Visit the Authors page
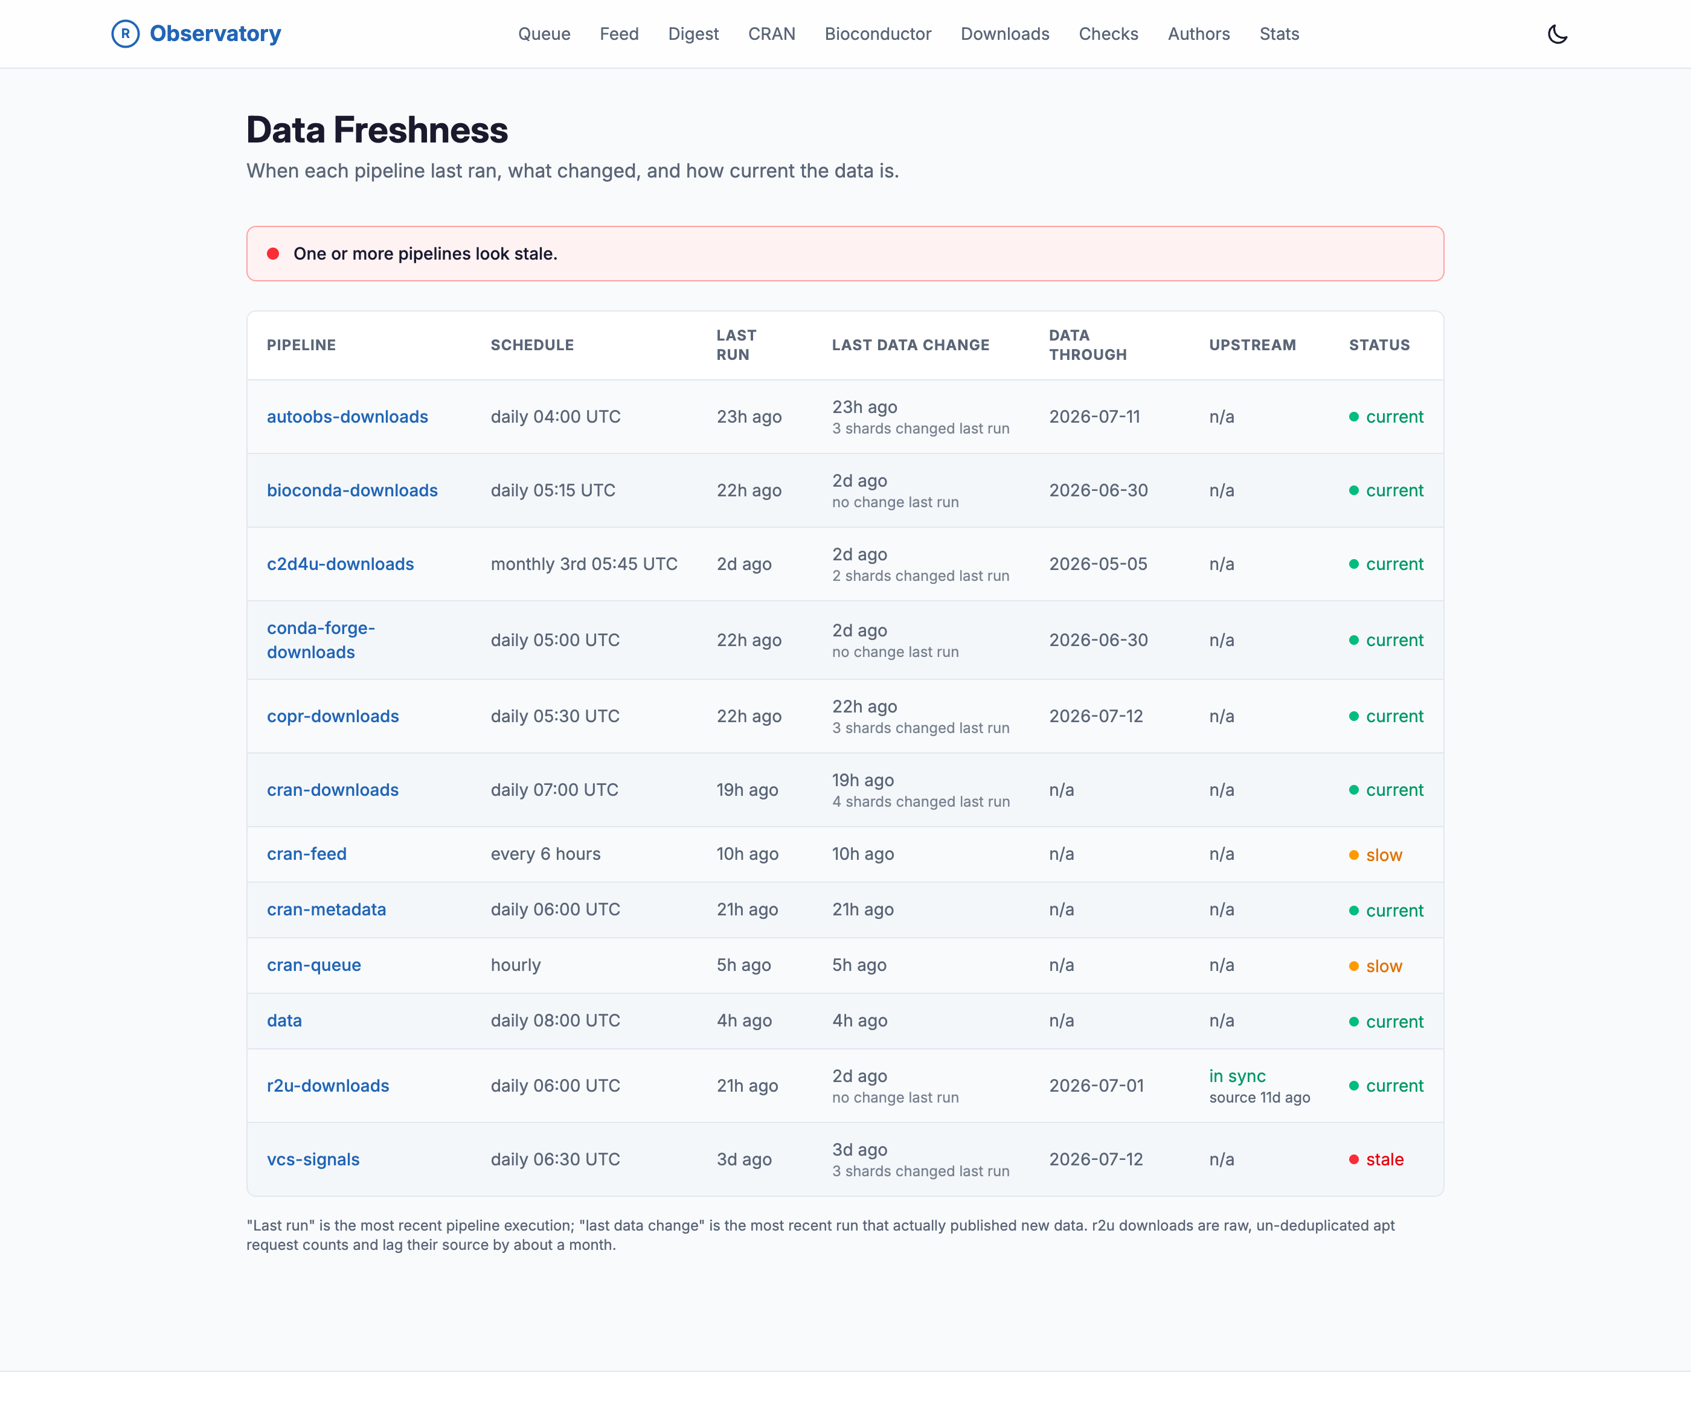The width and height of the screenshot is (1691, 1425). tap(1198, 34)
